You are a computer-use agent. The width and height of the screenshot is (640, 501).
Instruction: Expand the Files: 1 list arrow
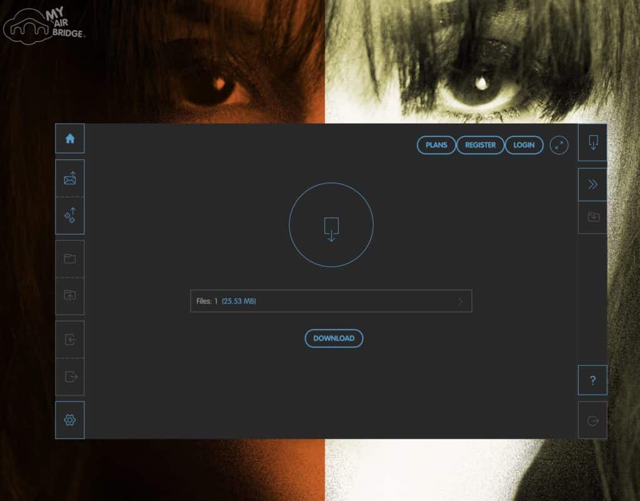(461, 301)
